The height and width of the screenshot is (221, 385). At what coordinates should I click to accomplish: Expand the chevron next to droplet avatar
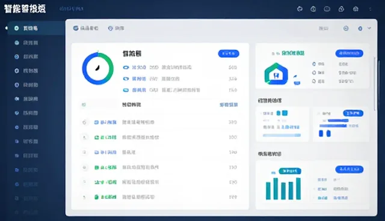pyautogui.click(x=369, y=28)
